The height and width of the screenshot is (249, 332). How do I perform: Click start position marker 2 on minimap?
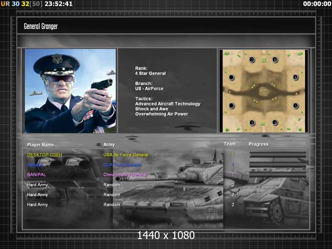coord(252,123)
